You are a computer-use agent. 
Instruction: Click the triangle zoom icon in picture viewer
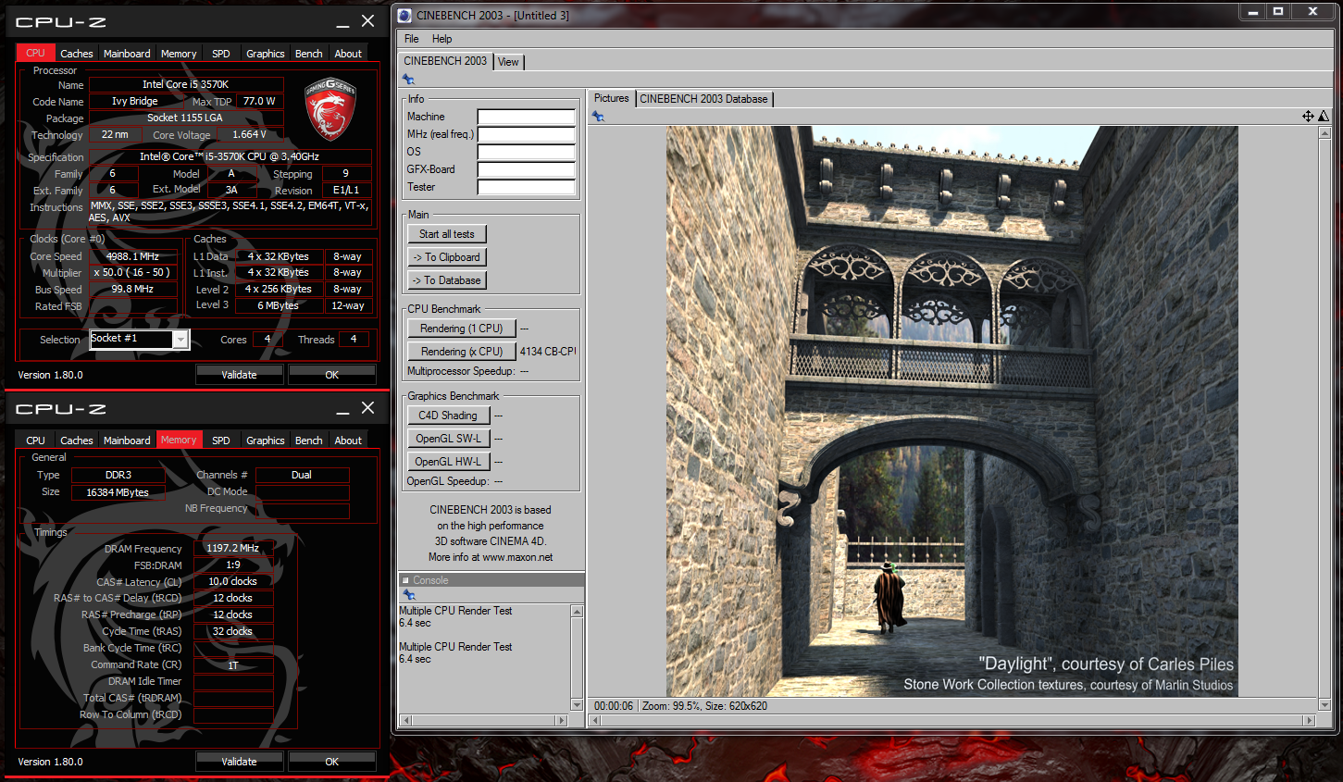tap(1324, 116)
